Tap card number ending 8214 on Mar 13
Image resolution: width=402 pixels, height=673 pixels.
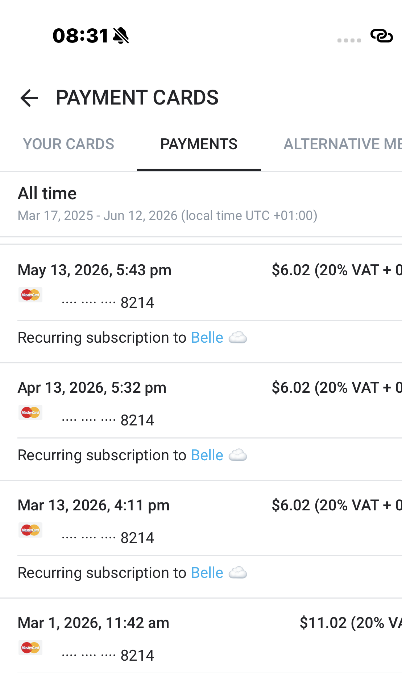click(x=108, y=538)
